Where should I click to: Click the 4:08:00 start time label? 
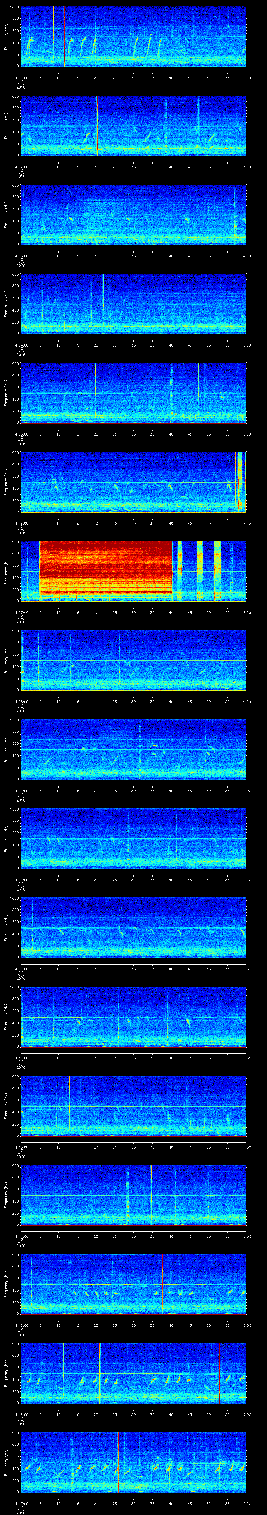[x=21, y=701]
